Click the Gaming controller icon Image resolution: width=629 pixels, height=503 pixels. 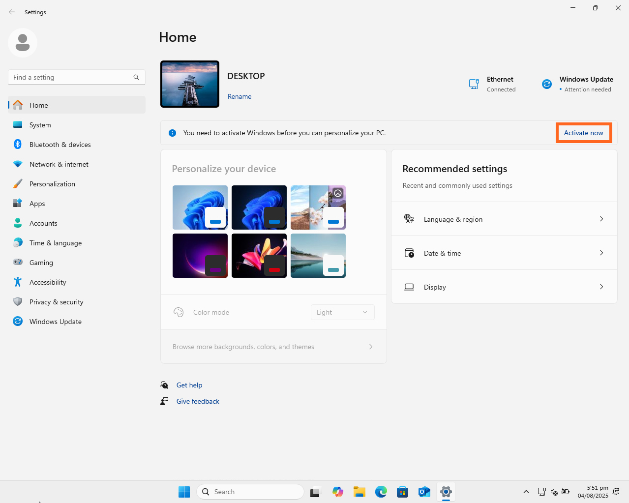click(18, 262)
